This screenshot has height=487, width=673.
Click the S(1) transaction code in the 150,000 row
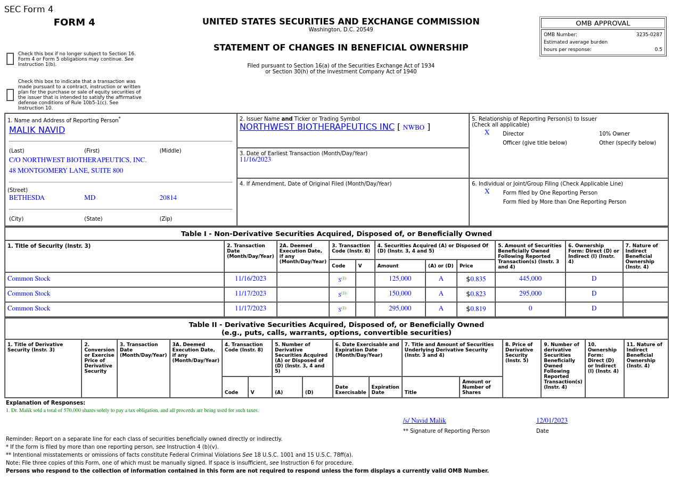pos(342,294)
